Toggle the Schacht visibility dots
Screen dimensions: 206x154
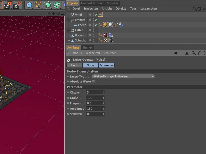click(x=93, y=40)
